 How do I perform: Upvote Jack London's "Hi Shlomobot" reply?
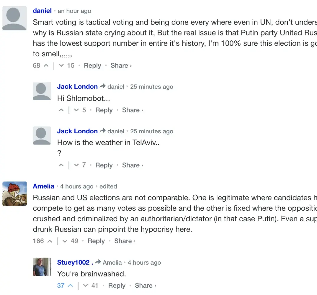61,110
